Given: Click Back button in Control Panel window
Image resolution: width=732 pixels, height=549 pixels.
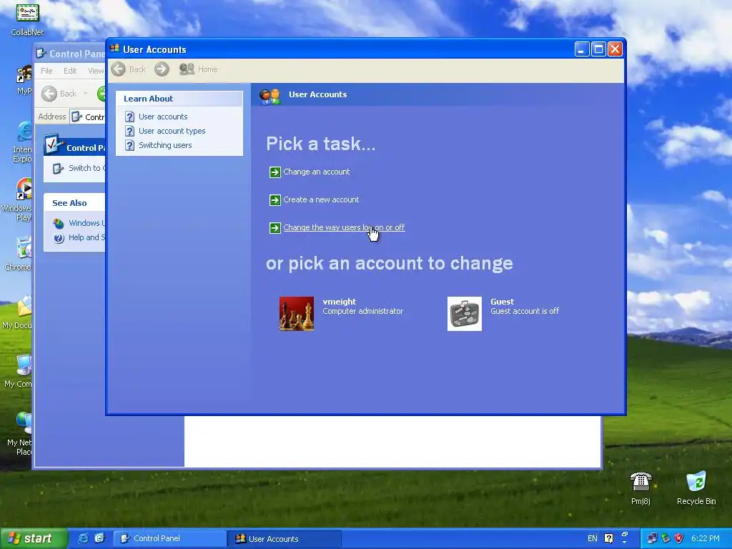Looking at the screenshot, I should [x=59, y=94].
